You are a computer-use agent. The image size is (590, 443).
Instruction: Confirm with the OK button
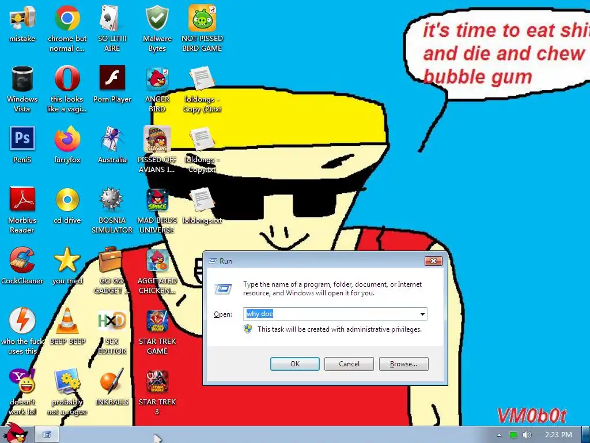click(x=295, y=364)
